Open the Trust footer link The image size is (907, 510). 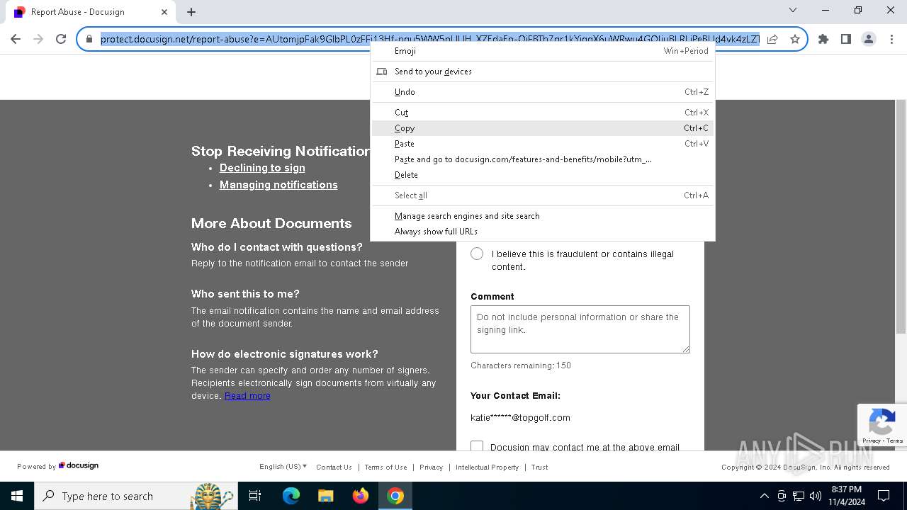coord(539,467)
